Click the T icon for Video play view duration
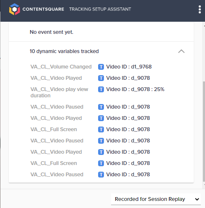 coord(101,89)
